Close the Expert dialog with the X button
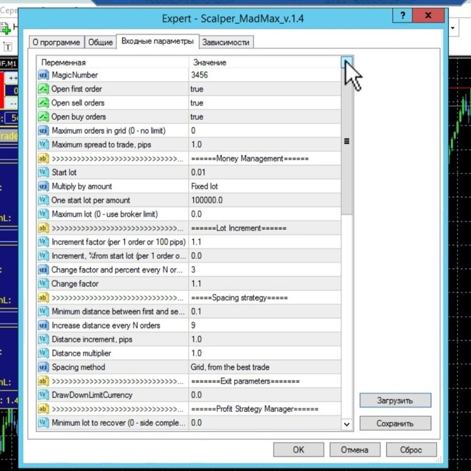 pyautogui.click(x=428, y=15)
